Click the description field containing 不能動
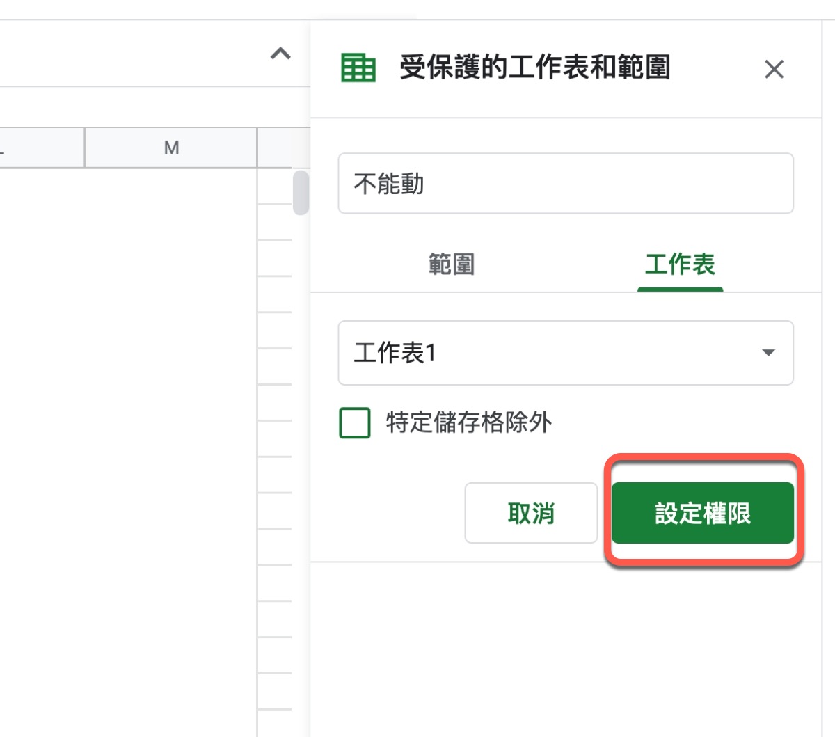The image size is (835, 737). point(565,184)
